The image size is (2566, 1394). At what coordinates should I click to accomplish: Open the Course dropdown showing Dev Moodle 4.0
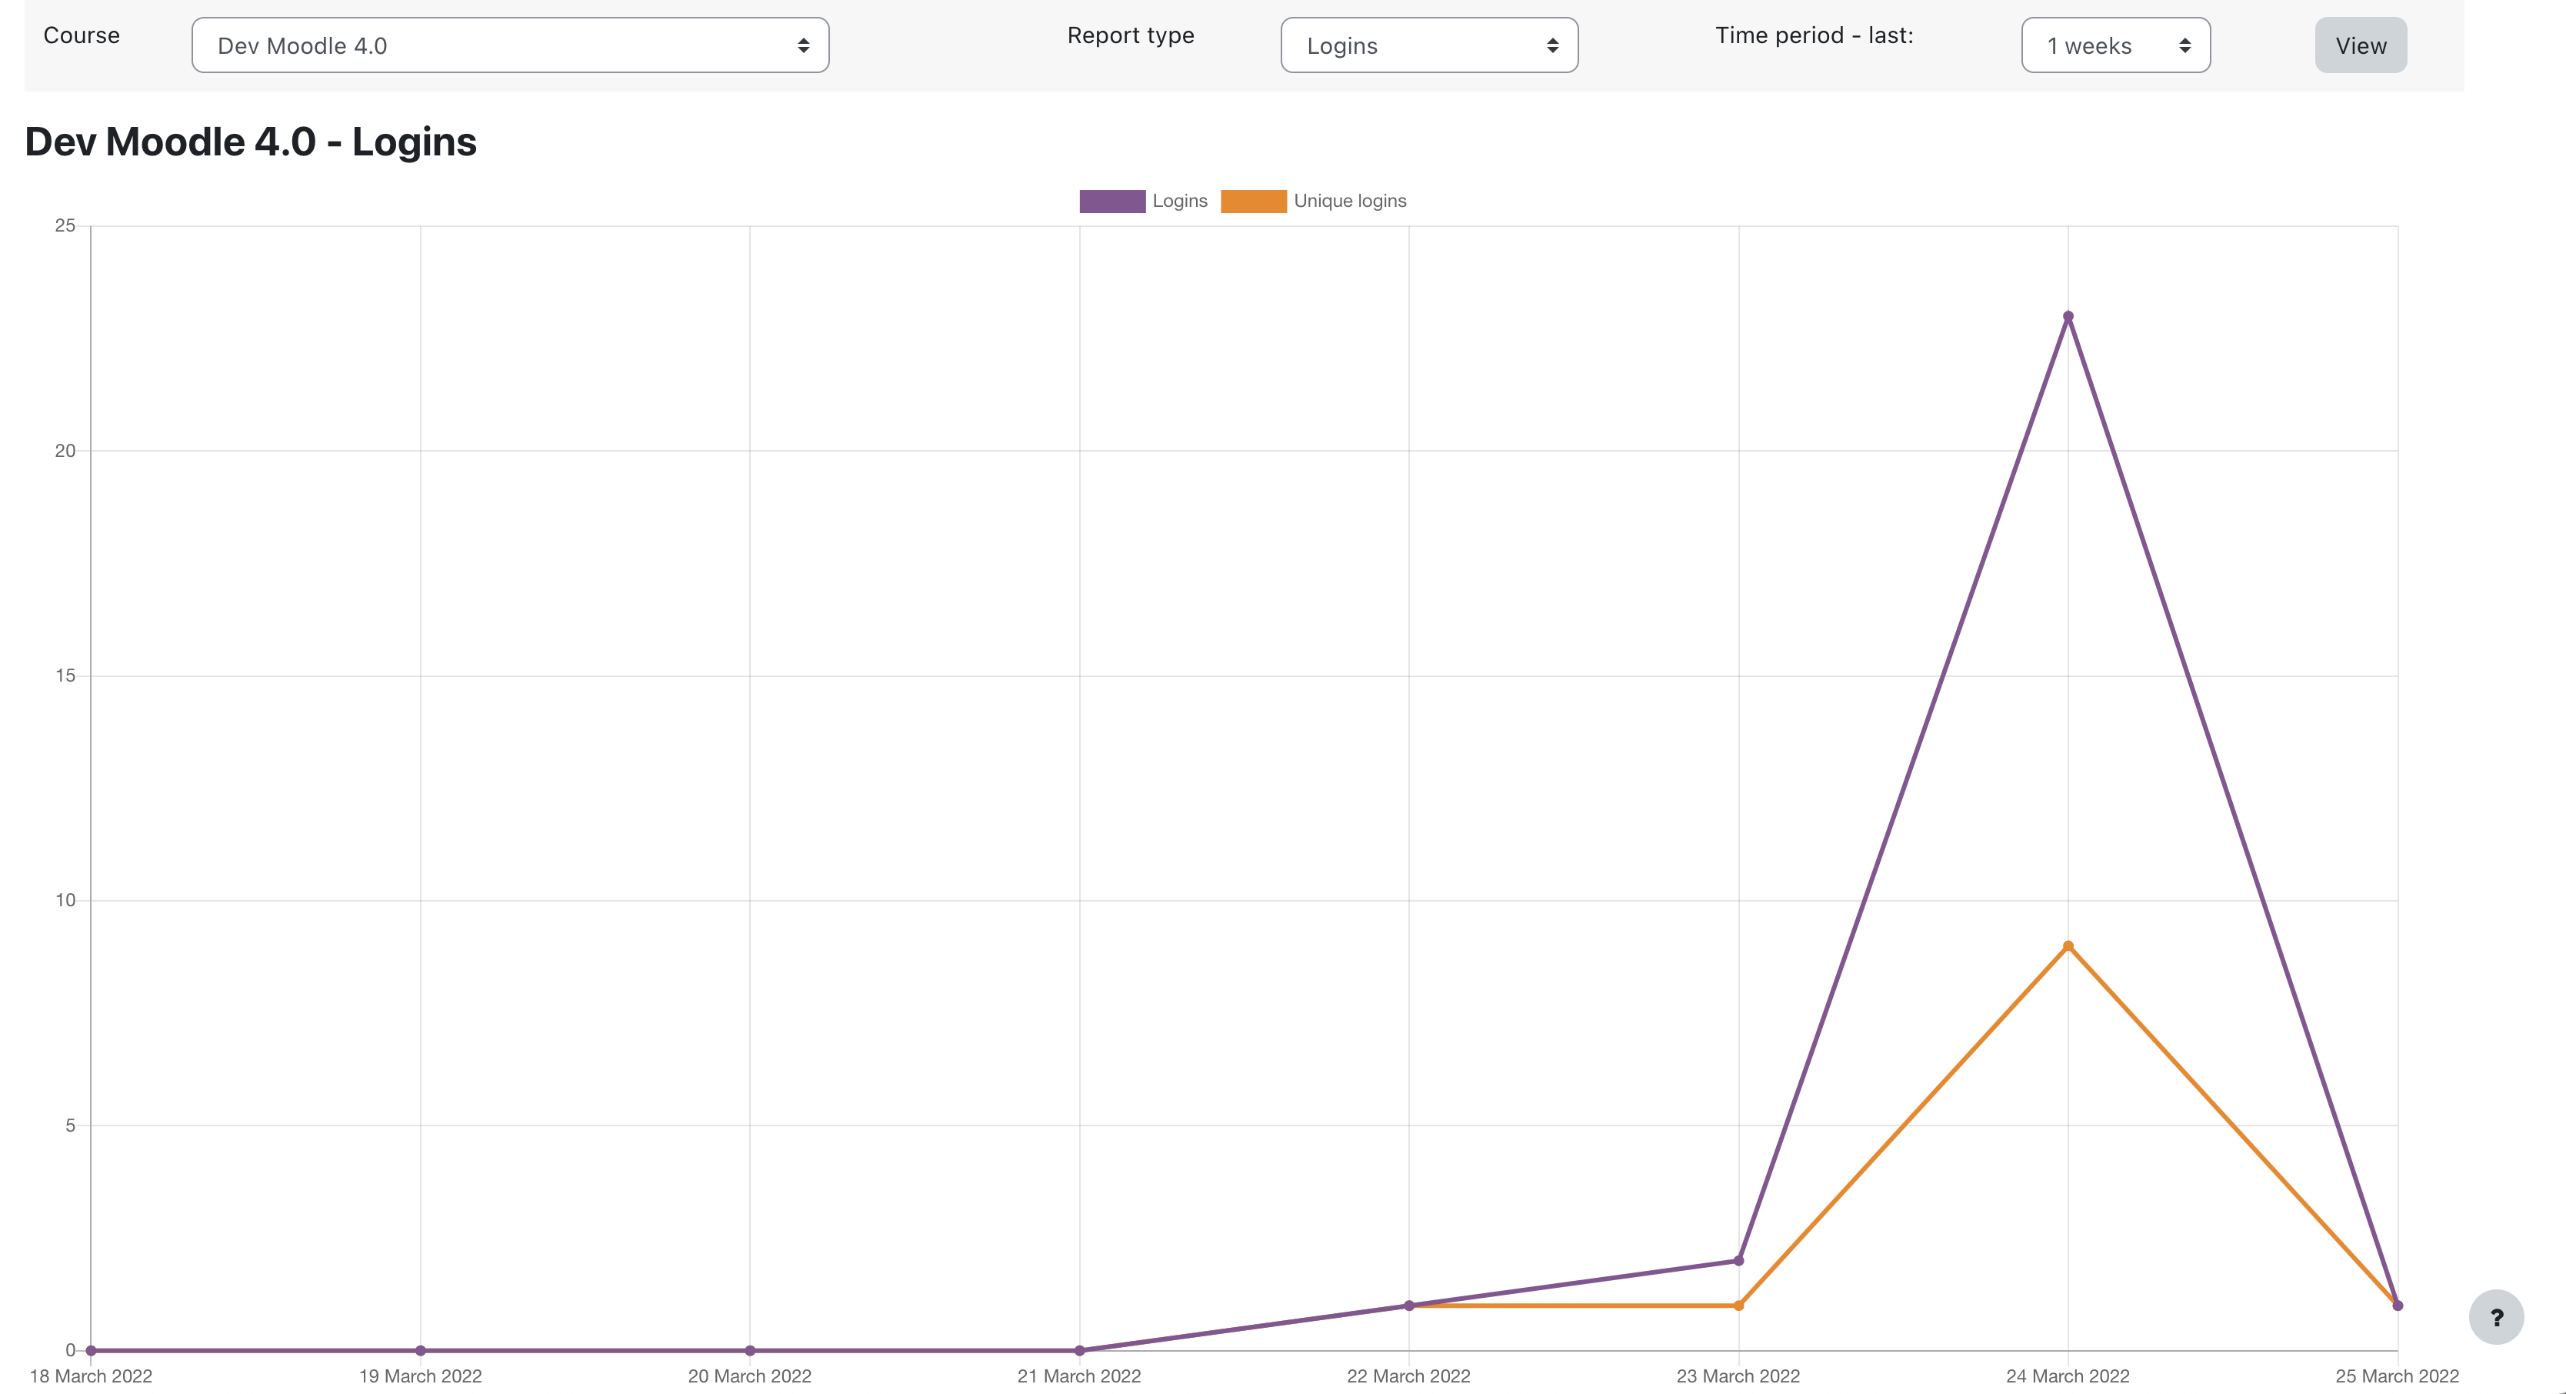tap(510, 45)
